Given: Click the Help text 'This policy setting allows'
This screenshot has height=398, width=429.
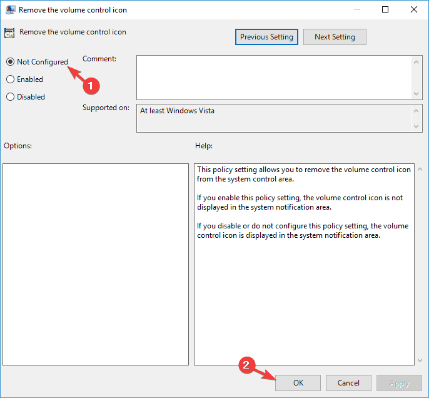Looking at the screenshot, I should [x=304, y=174].
